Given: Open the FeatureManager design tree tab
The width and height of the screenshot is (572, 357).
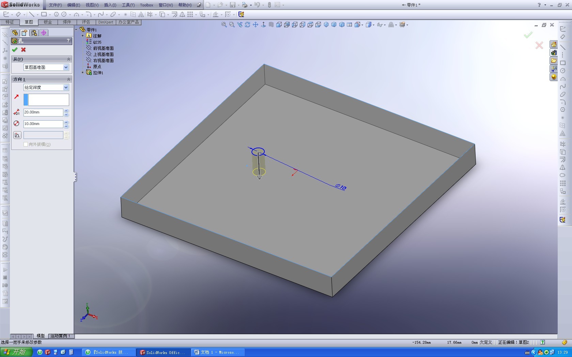Looking at the screenshot, I should click(15, 33).
